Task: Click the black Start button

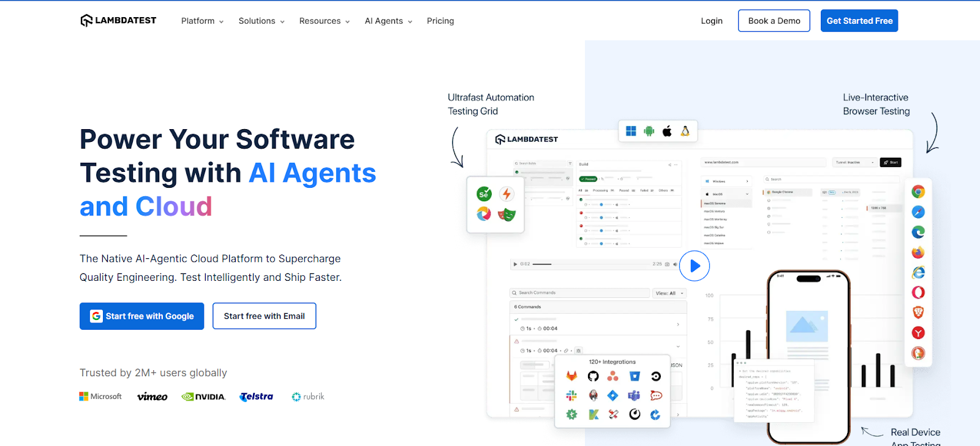Action: point(891,162)
